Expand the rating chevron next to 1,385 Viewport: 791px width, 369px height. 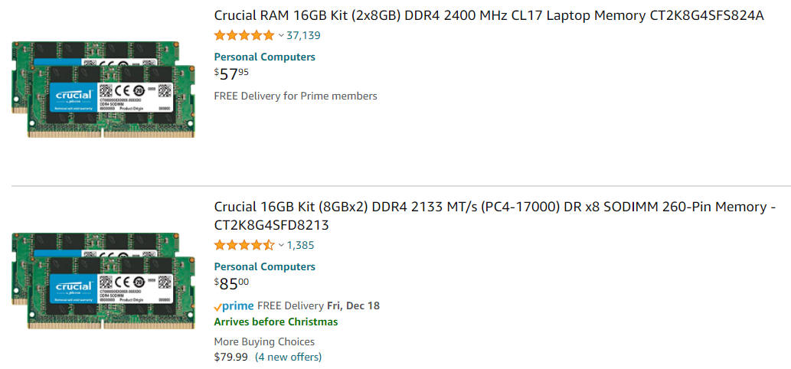tap(281, 246)
